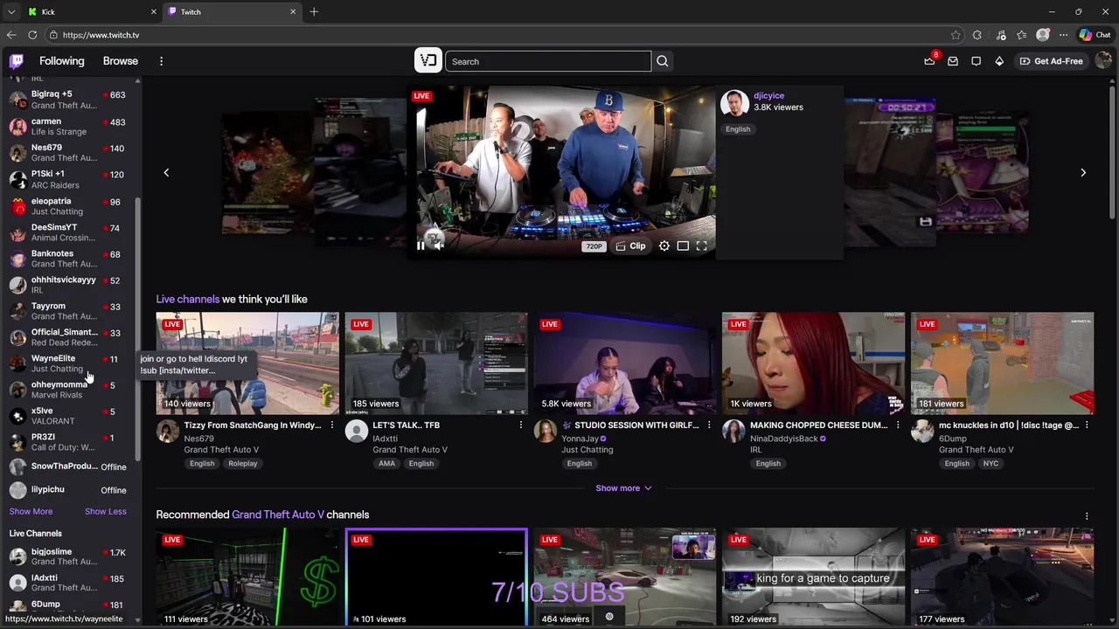The image size is (1119, 629).
Task: Click the search magnifier button
Action: point(662,61)
